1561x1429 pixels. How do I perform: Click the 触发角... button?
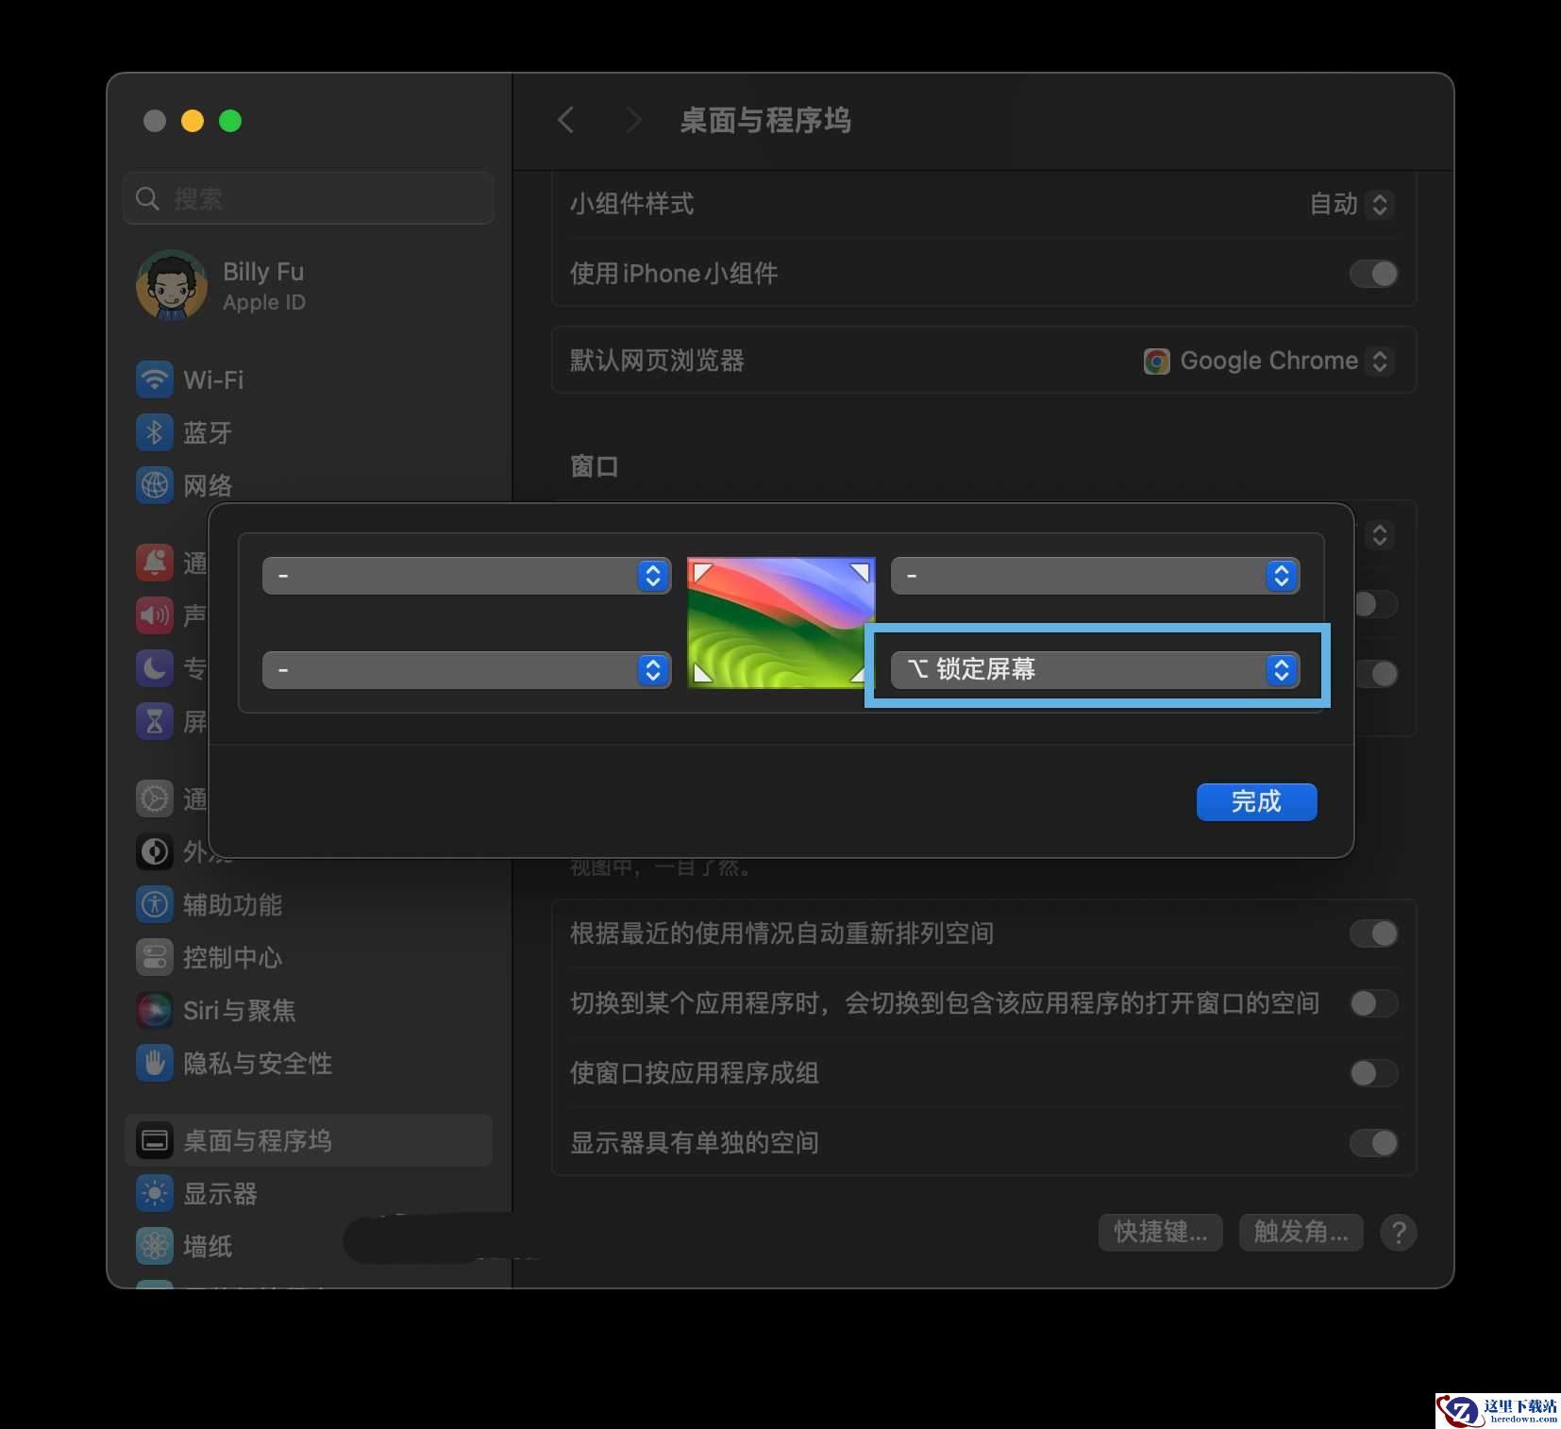1301,1232
